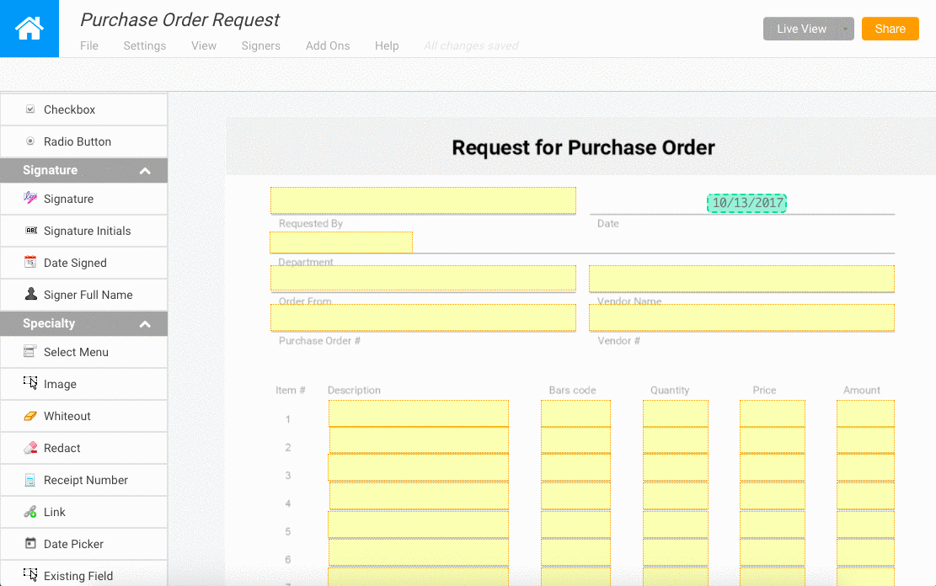Choose the Link chain icon

coord(29,511)
